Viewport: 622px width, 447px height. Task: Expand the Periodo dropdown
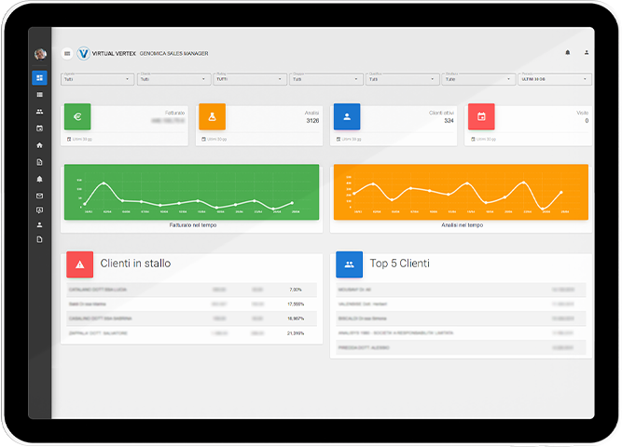(555, 79)
